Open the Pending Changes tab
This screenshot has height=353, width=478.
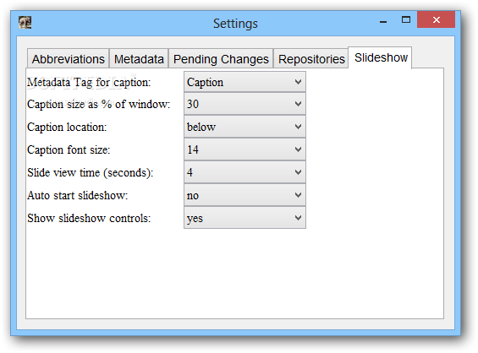pos(221,59)
